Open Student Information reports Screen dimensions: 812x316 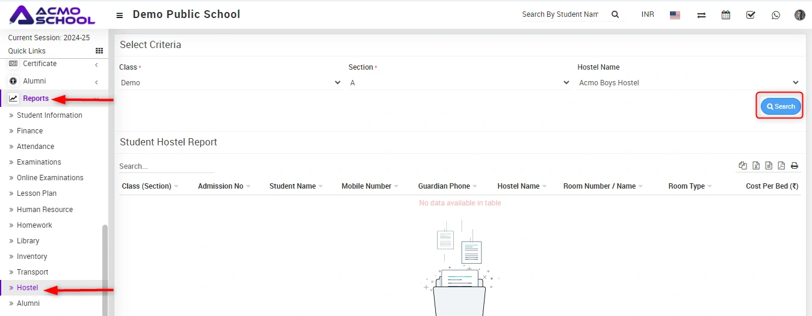click(x=49, y=115)
